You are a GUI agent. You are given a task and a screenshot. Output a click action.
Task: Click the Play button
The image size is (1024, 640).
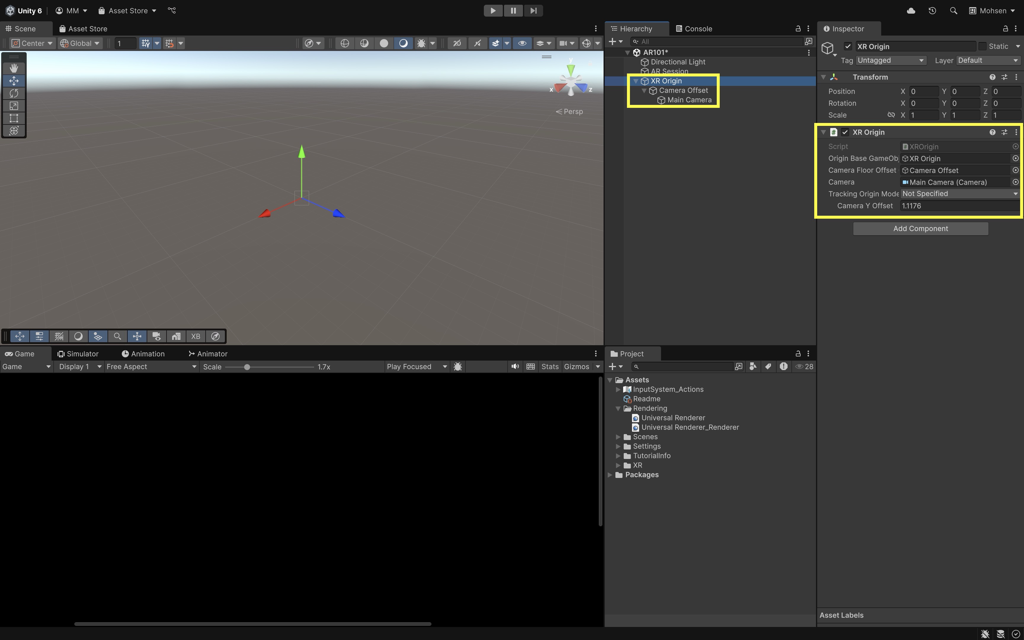pos(493,11)
